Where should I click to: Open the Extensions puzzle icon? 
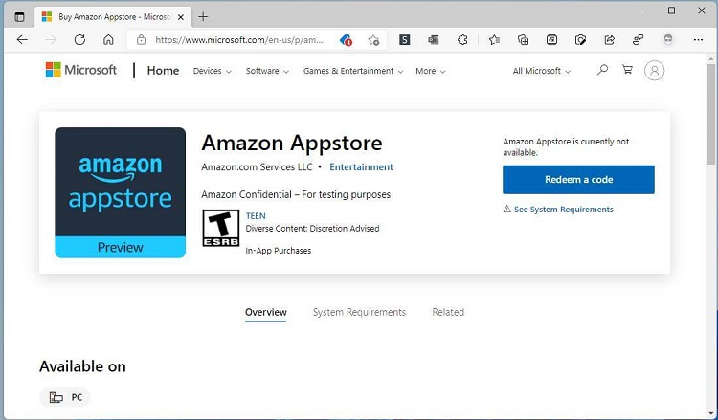tap(462, 40)
